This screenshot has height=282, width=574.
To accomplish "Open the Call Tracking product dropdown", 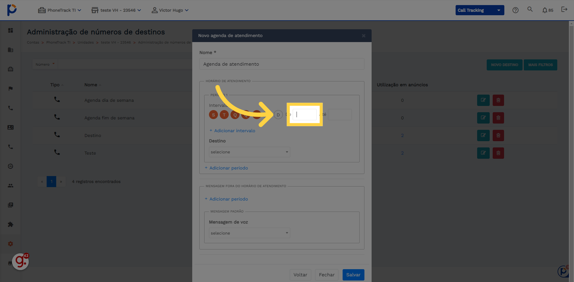I will [480, 10].
